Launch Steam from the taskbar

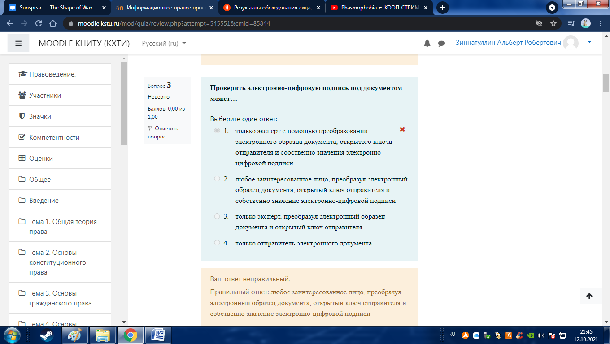tap(46, 335)
